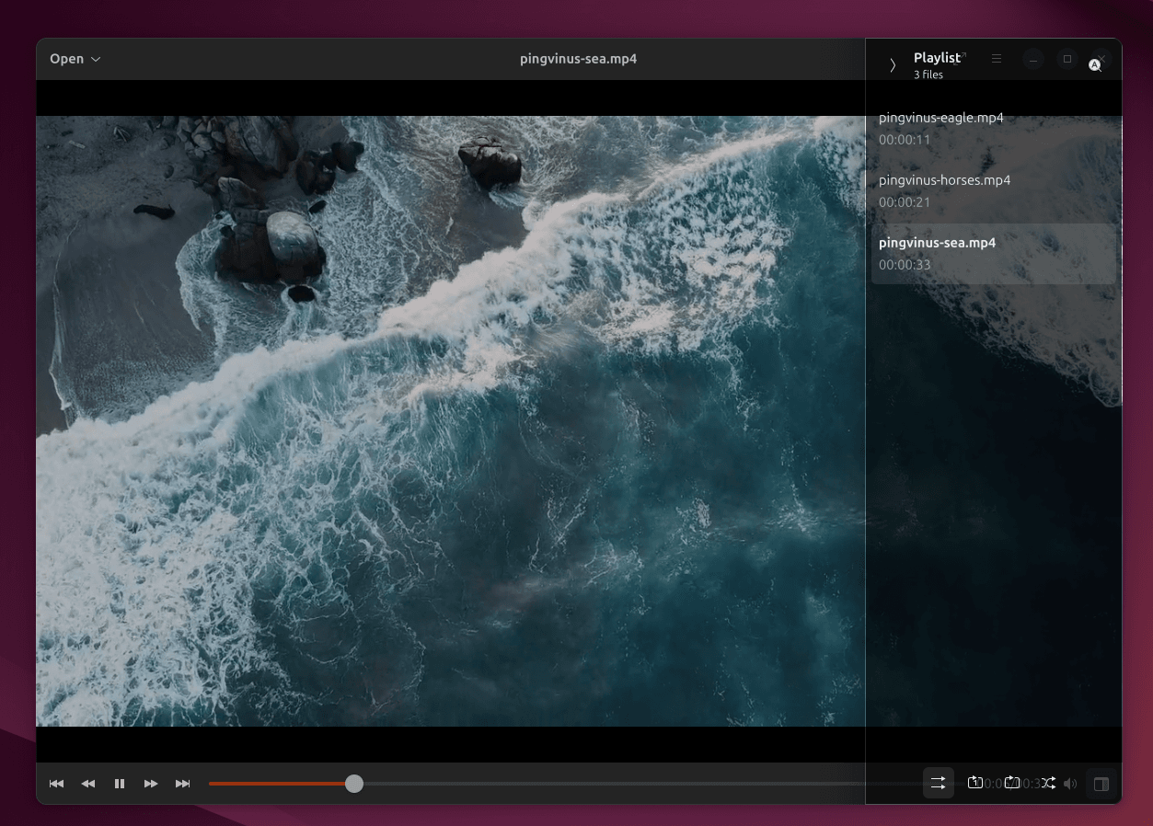This screenshot has width=1153, height=826.
Task: Click the volume speaker icon
Action: point(1070,785)
